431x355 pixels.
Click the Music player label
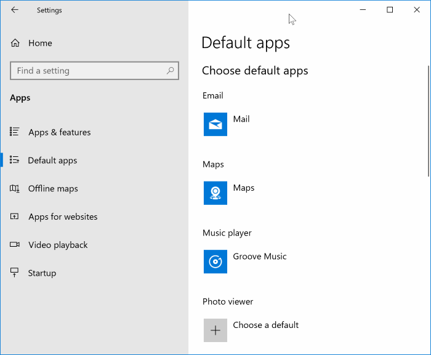click(x=227, y=233)
